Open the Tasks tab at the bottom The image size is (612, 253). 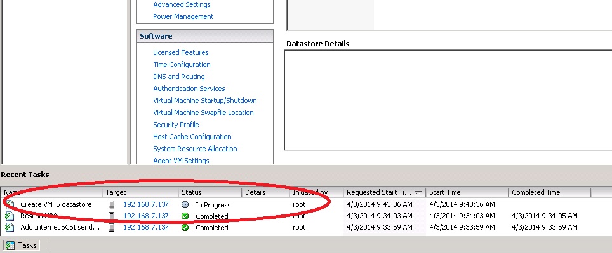click(22, 245)
